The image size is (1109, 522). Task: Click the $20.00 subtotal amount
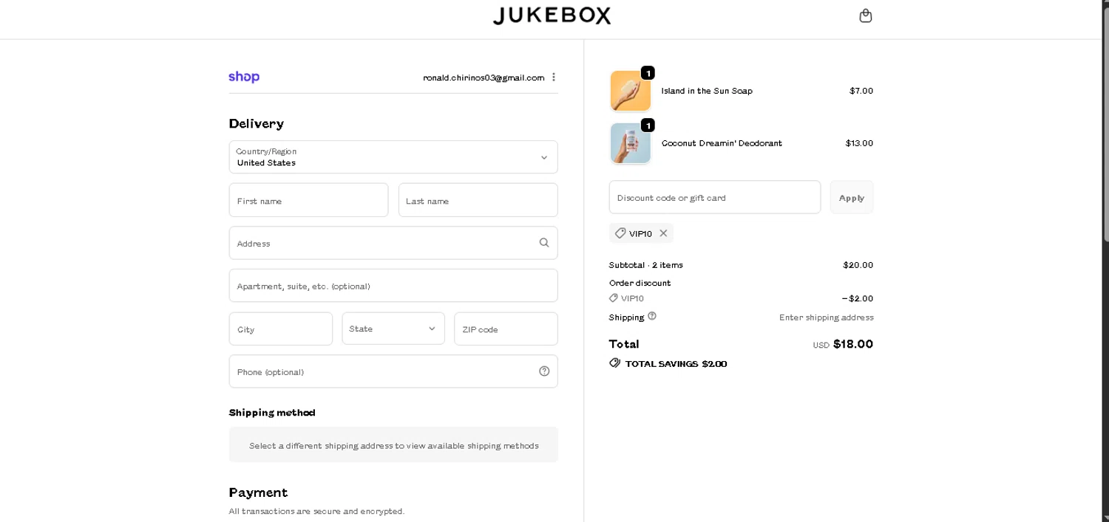click(x=858, y=265)
